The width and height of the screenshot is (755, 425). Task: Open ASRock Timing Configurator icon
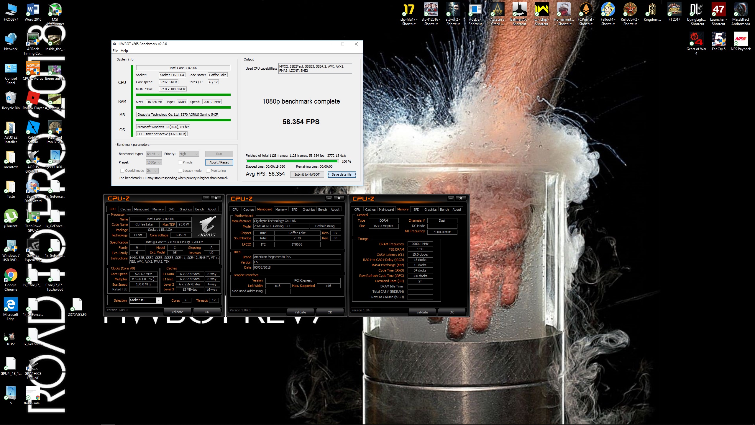33,44
